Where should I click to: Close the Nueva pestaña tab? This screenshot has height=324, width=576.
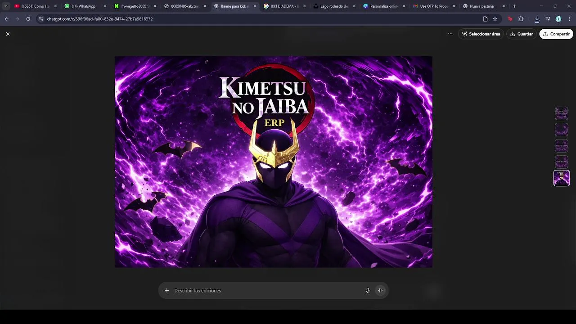pos(504,6)
